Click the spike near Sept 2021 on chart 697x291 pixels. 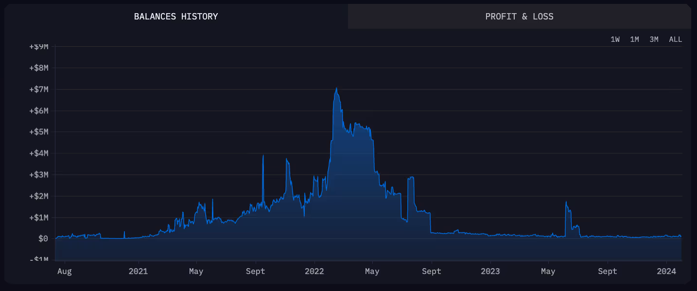(x=264, y=157)
